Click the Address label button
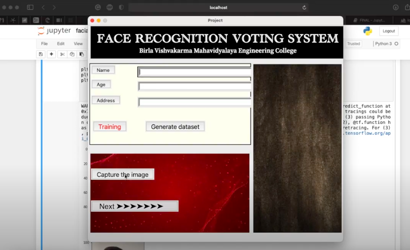The height and width of the screenshot is (250, 410). pos(106,101)
